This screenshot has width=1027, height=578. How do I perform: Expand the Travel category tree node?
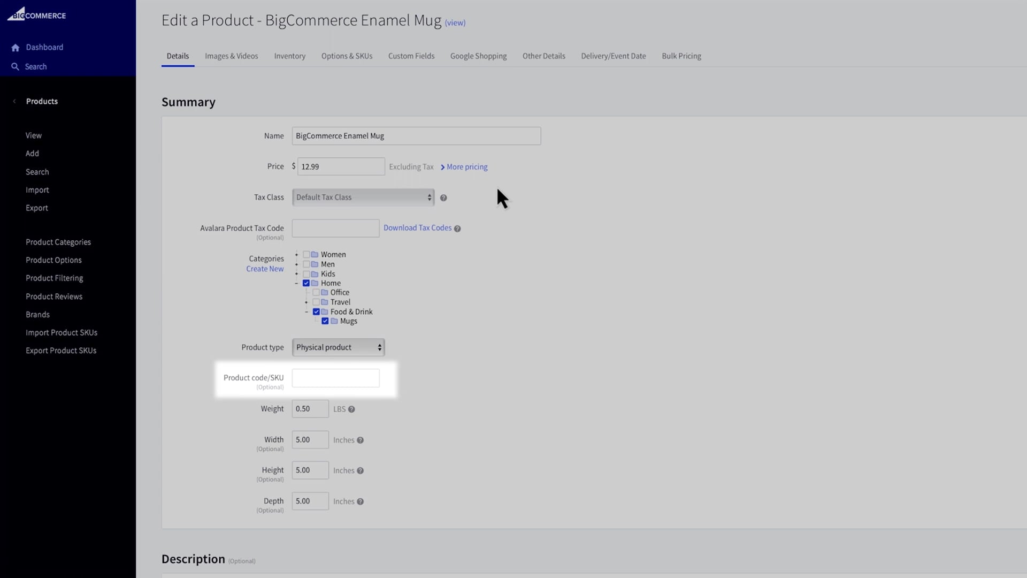(306, 302)
